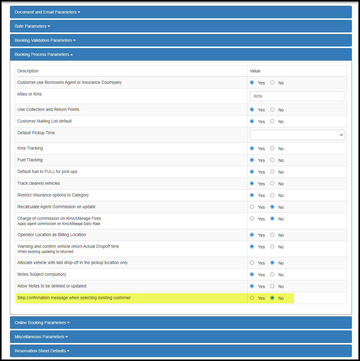Select No for Operator Location as Billing Location

point(272,235)
